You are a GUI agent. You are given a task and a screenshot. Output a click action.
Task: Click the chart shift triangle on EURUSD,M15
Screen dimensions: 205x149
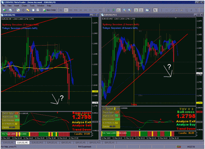[176, 18]
